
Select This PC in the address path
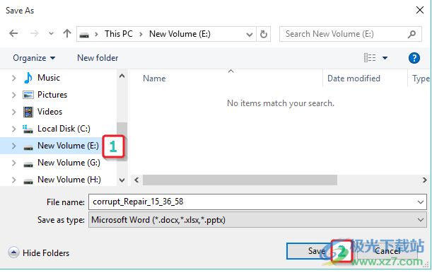coord(119,34)
